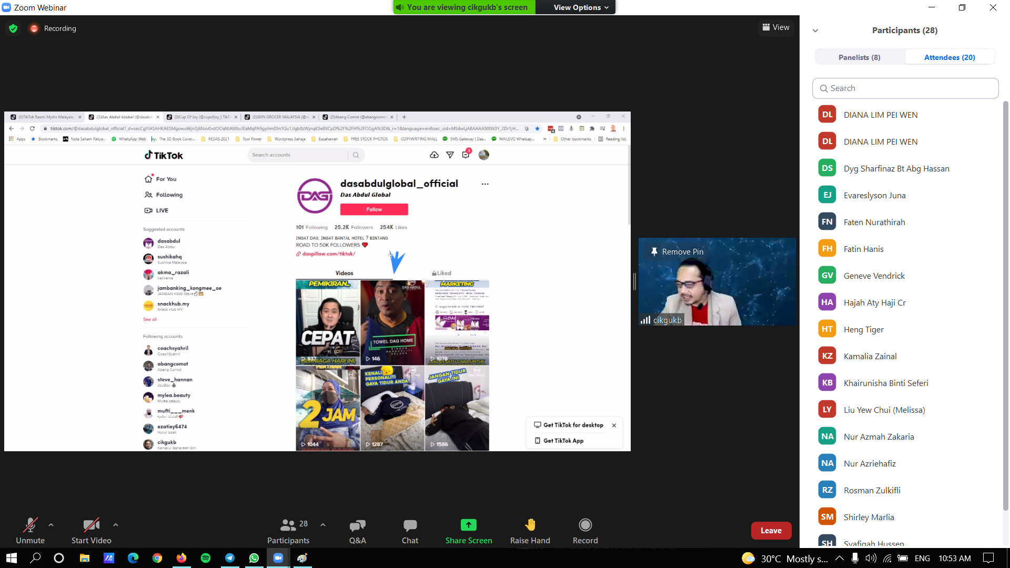This screenshot has width=1010, height=568.
Task: Open Windows Start menu
Action: pos(11,558)
